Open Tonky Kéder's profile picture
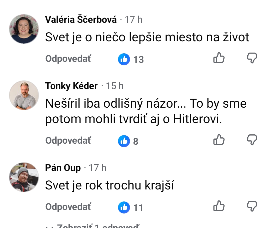 [x=24, y=95]
